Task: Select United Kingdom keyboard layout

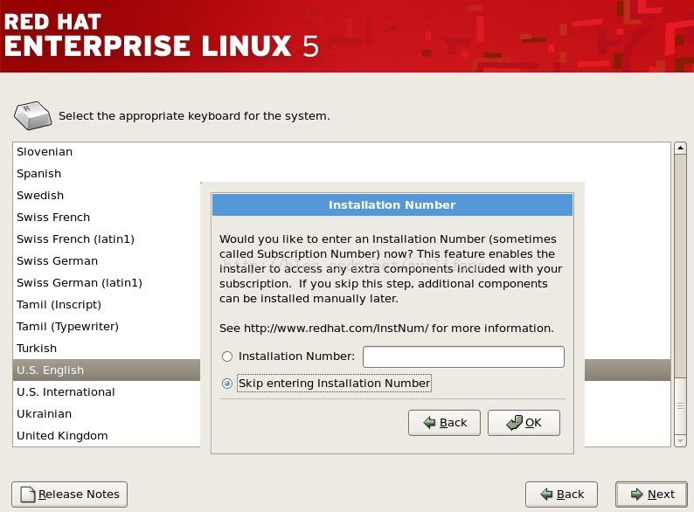Action: pos(62,436)
